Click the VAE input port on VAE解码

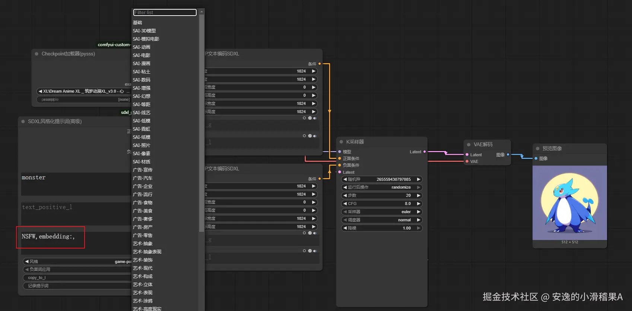(x=467, y=161)
